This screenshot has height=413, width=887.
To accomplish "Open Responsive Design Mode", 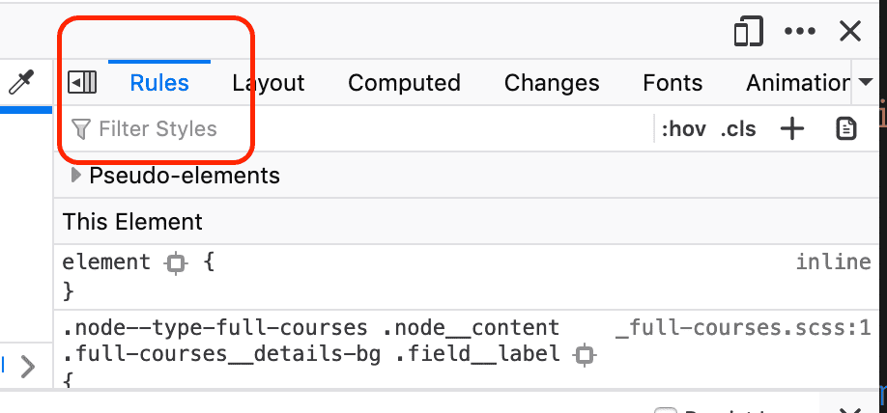I will (748, 32).
